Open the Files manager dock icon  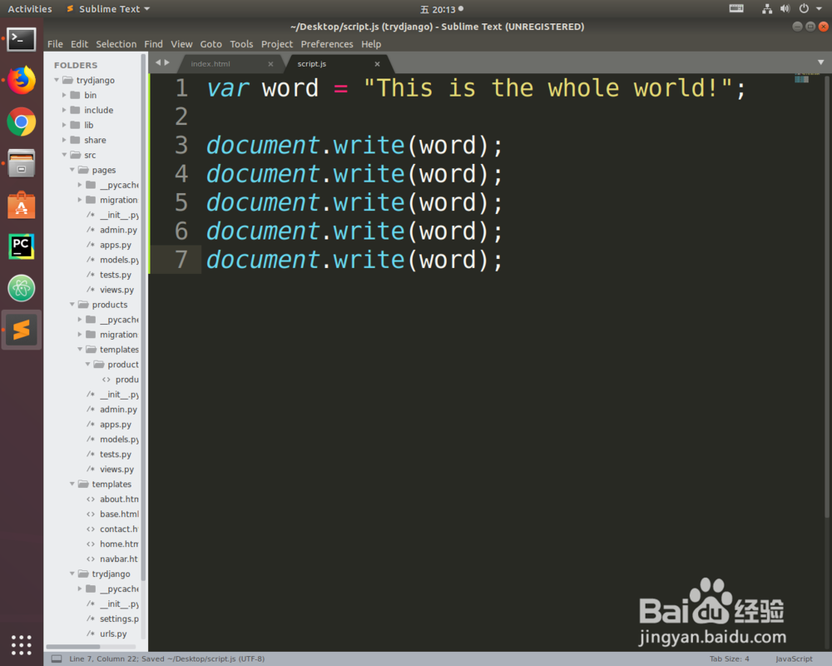coord(22,163)
